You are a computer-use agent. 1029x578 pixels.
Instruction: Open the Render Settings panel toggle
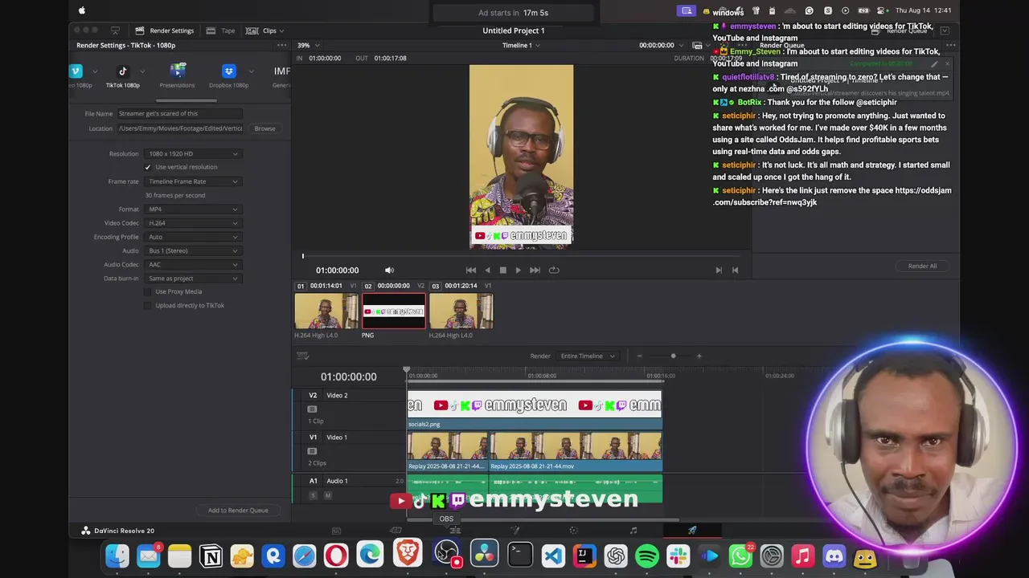165,31
